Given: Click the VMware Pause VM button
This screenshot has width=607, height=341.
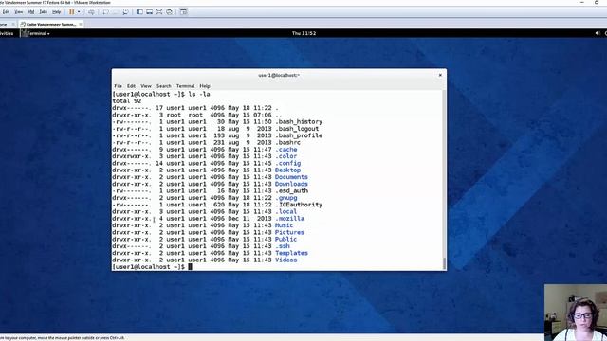Looking at the screenshot, I should point(72,12).
